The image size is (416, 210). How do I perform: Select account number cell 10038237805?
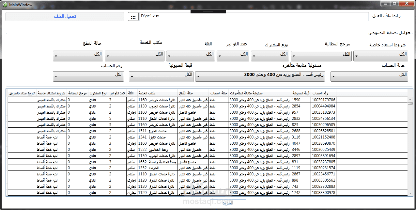coord(324,162)
